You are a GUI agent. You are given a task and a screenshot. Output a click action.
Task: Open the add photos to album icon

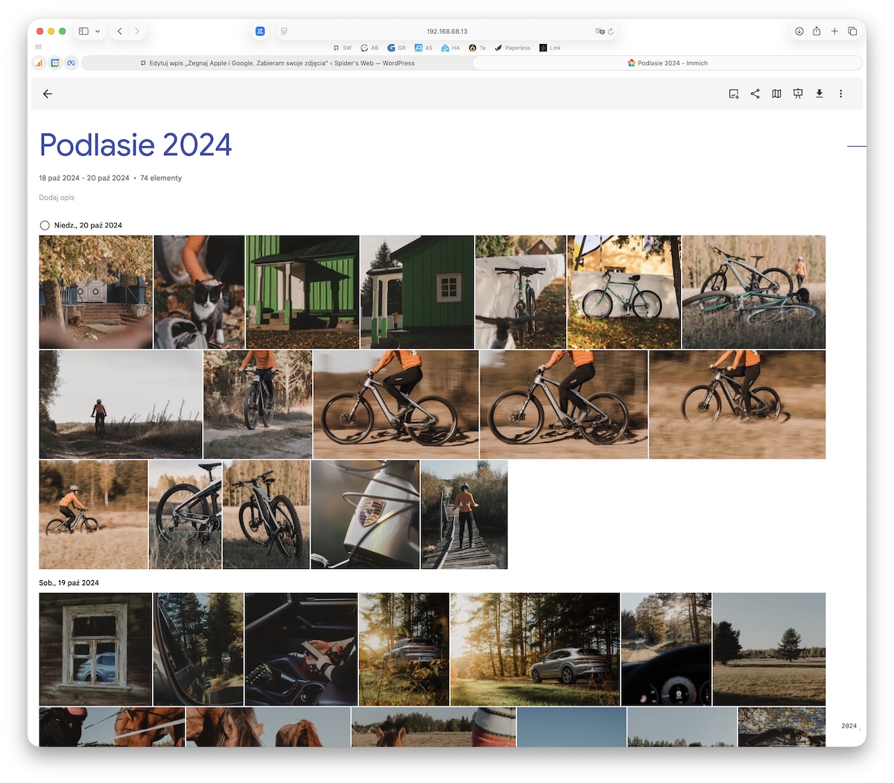point(734,94)
